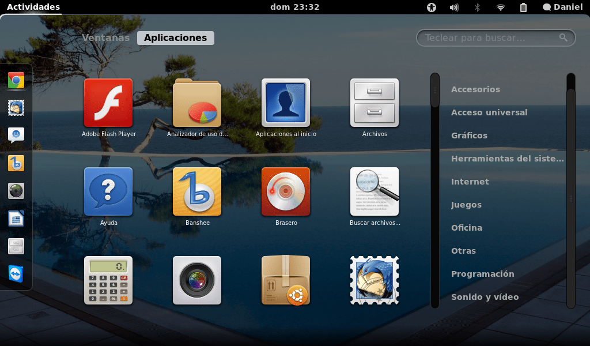
Task: Show Sonido y vídeo category
Action: (485, 296)
